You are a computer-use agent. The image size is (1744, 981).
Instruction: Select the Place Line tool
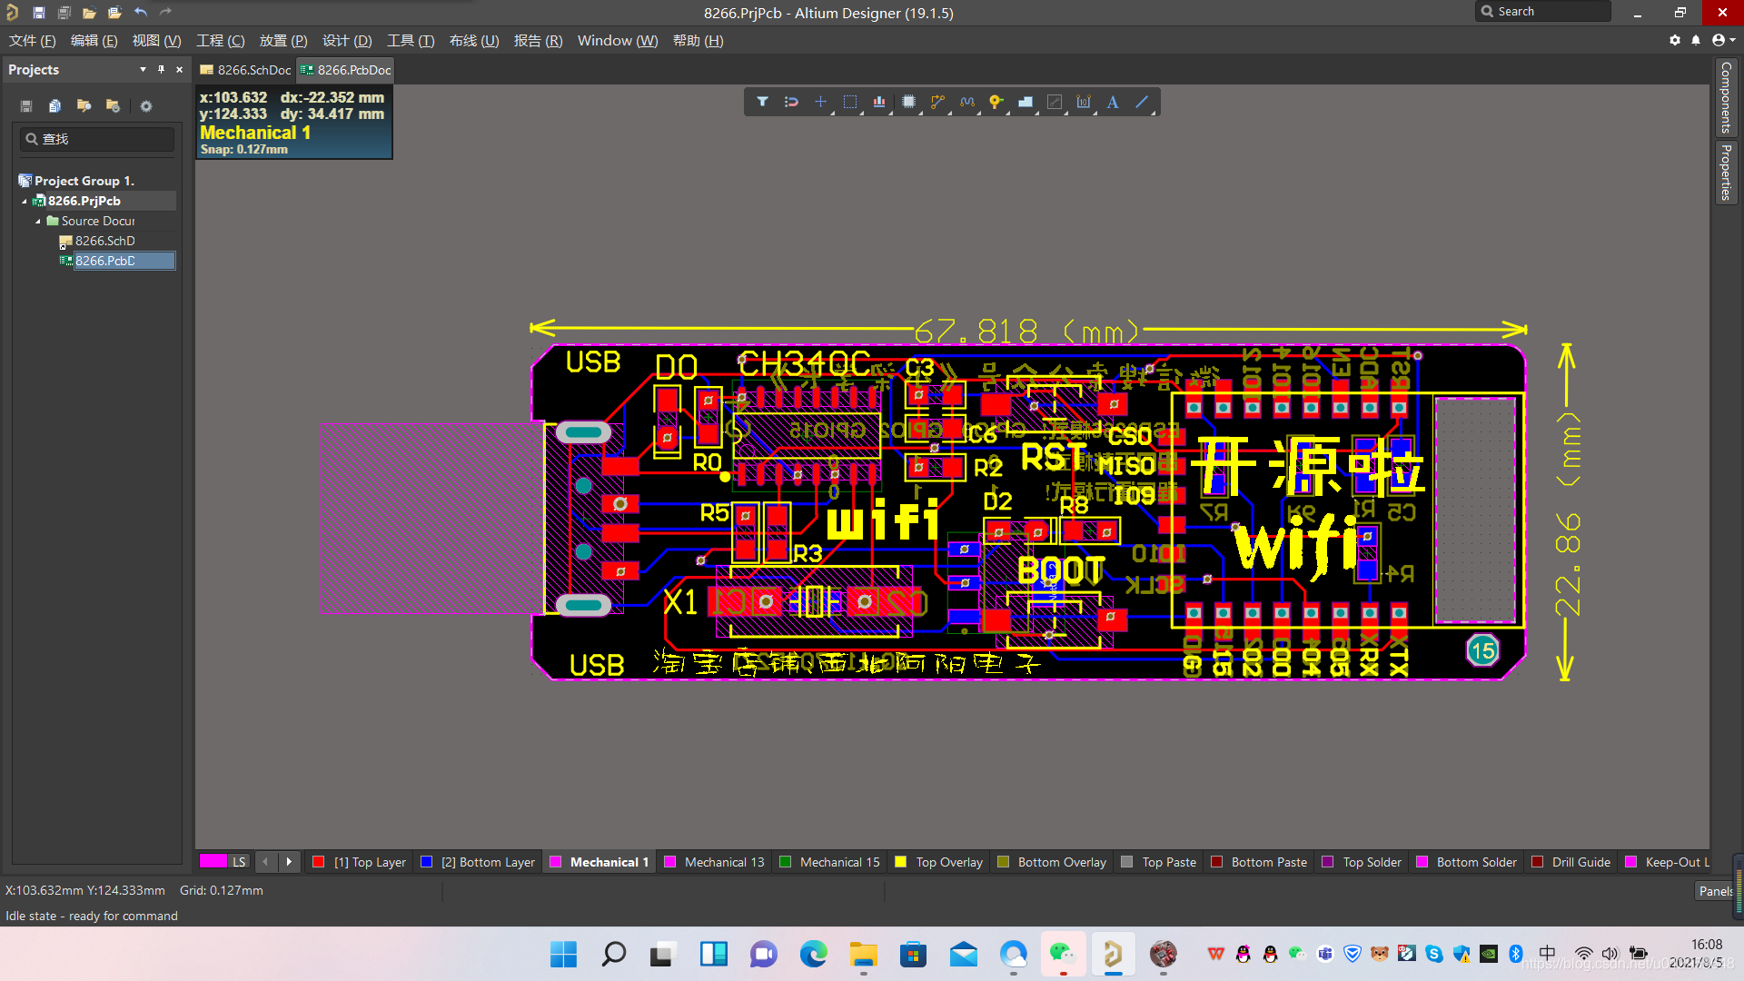pyautogui.click(x=1142, y=102)
